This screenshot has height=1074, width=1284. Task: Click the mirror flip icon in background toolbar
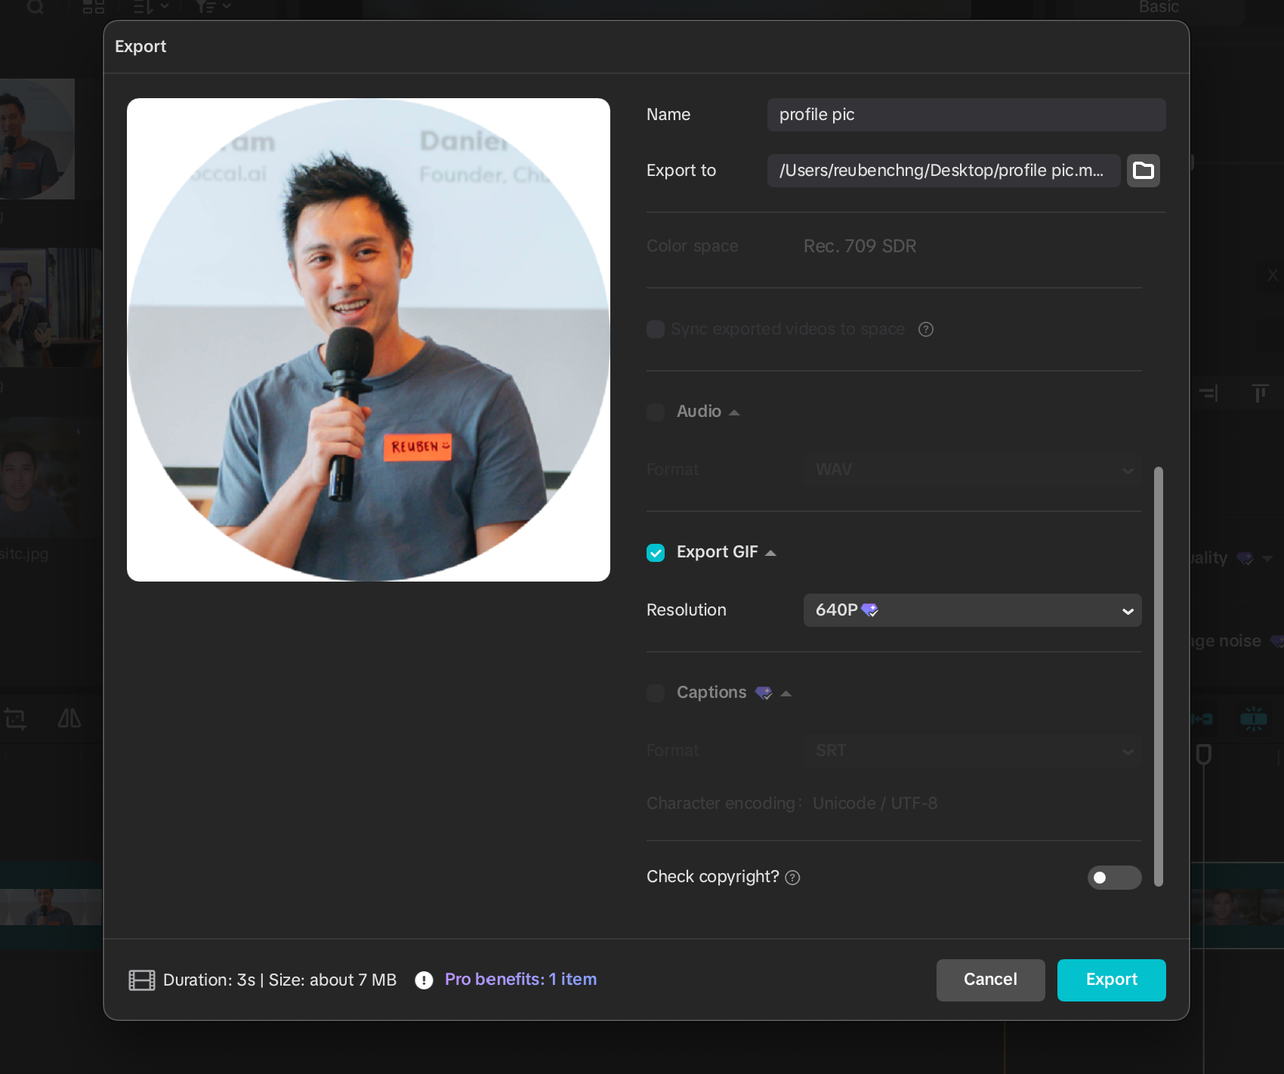coord(69,718)
